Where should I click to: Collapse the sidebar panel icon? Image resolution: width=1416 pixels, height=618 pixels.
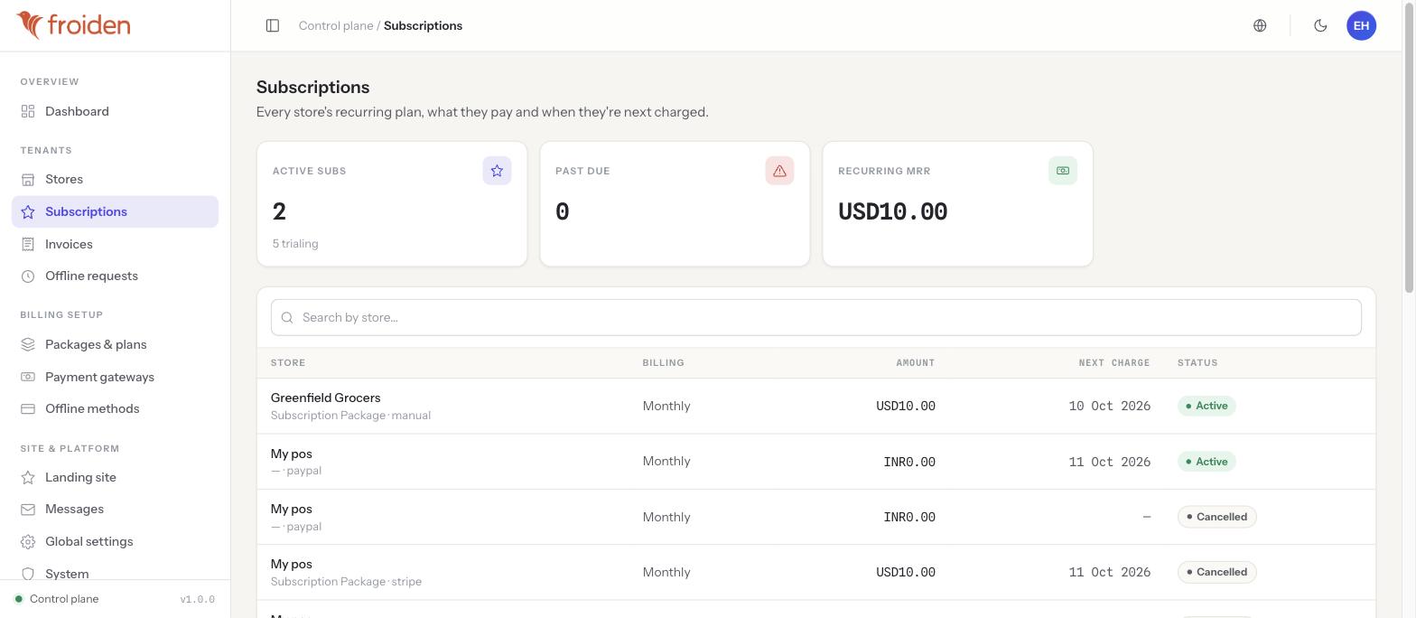tap(273, 25)
